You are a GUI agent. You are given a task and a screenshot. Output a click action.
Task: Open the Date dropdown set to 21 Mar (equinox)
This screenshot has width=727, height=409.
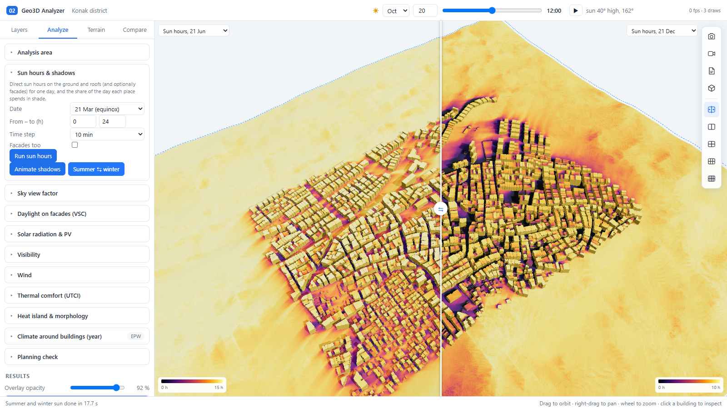[x=107, y=109]
